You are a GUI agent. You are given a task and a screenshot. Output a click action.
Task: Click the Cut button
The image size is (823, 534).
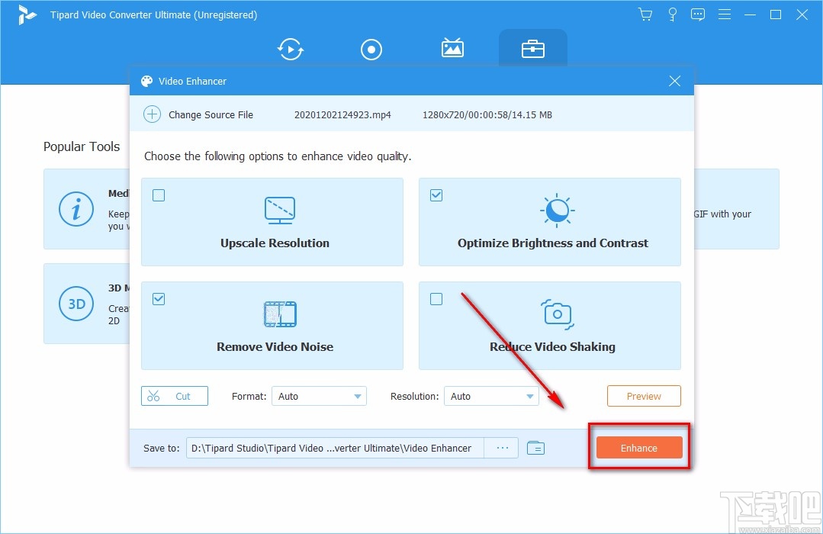(x=174, y=396)
